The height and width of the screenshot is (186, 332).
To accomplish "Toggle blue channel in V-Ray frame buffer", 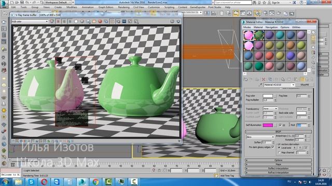I will pos(70,22).
